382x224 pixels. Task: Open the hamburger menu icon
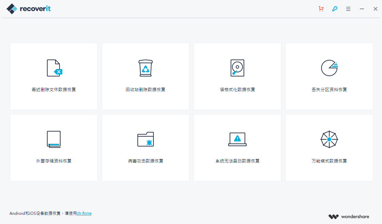(x=348, y=9)
